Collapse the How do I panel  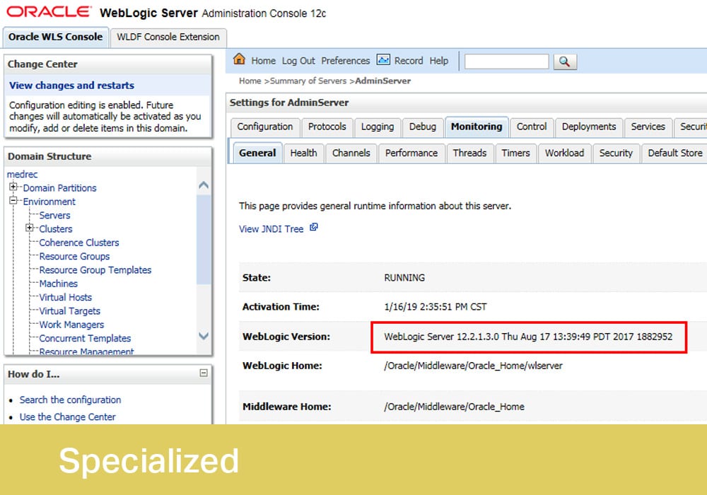click(x=203, y=373)
